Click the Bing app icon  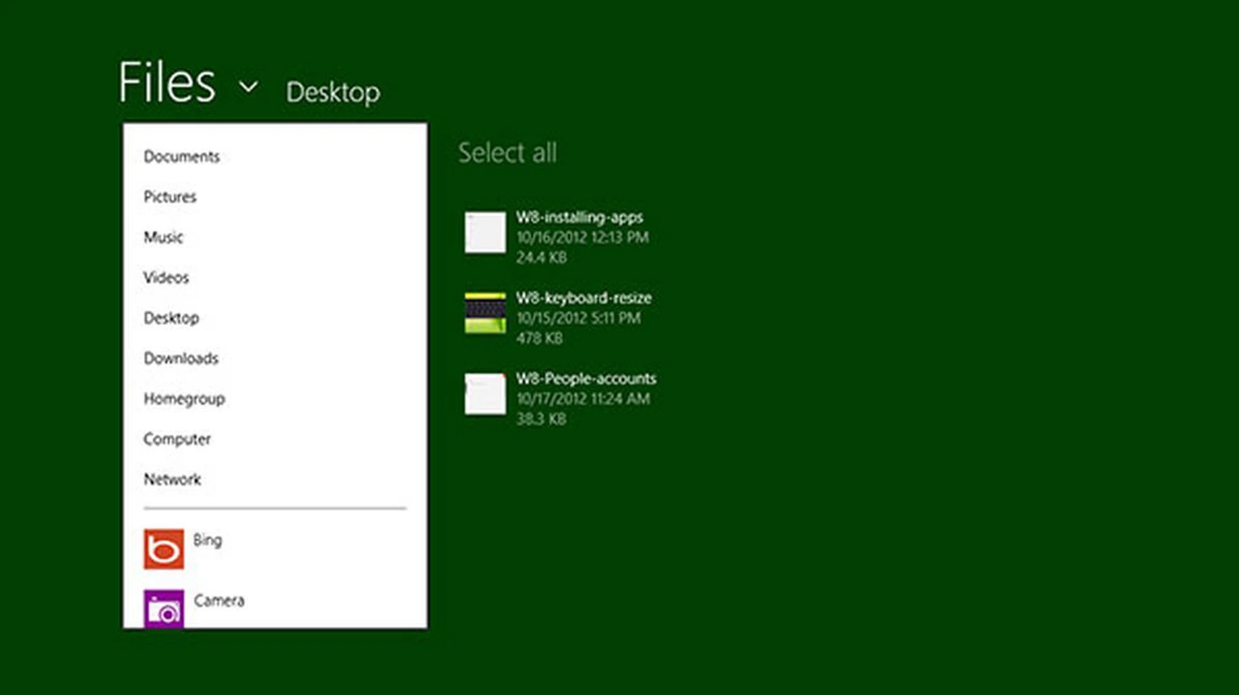pyautogui.click(x=163, y=549)
